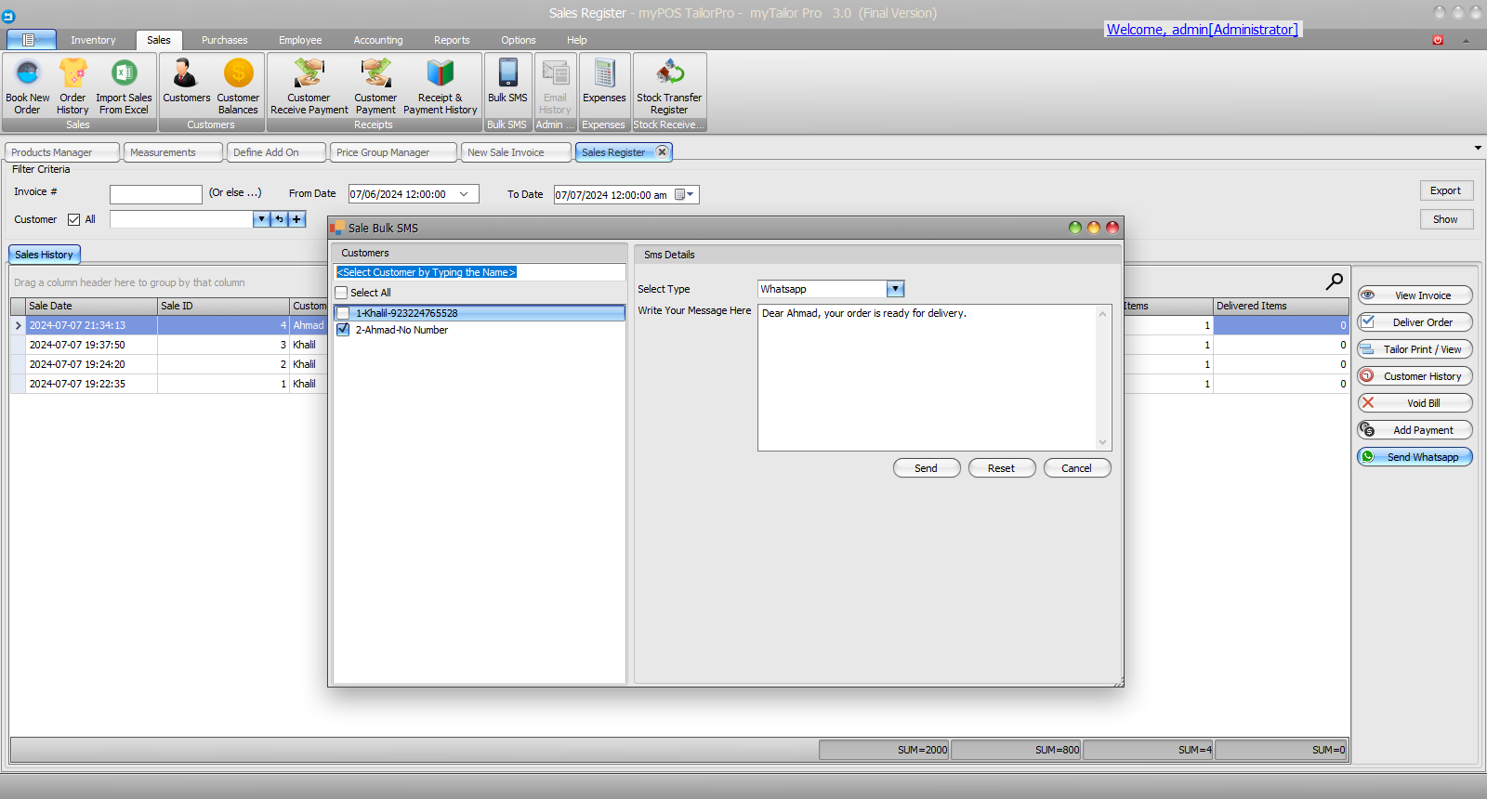1487x799 pixels.
Task: Uncheck the 2-Ahmad-No Number customer
Action: (343, 330)
